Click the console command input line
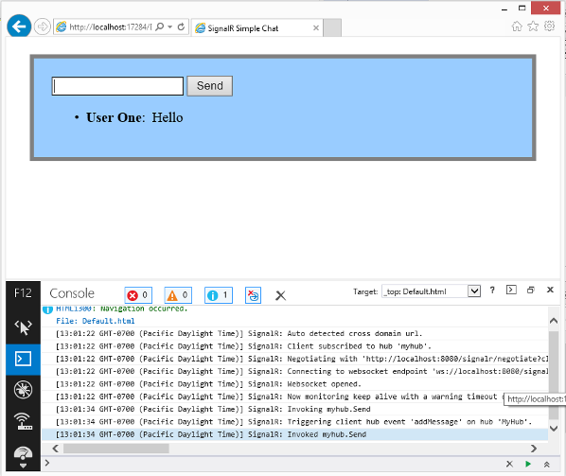 (x=274, y=464)
